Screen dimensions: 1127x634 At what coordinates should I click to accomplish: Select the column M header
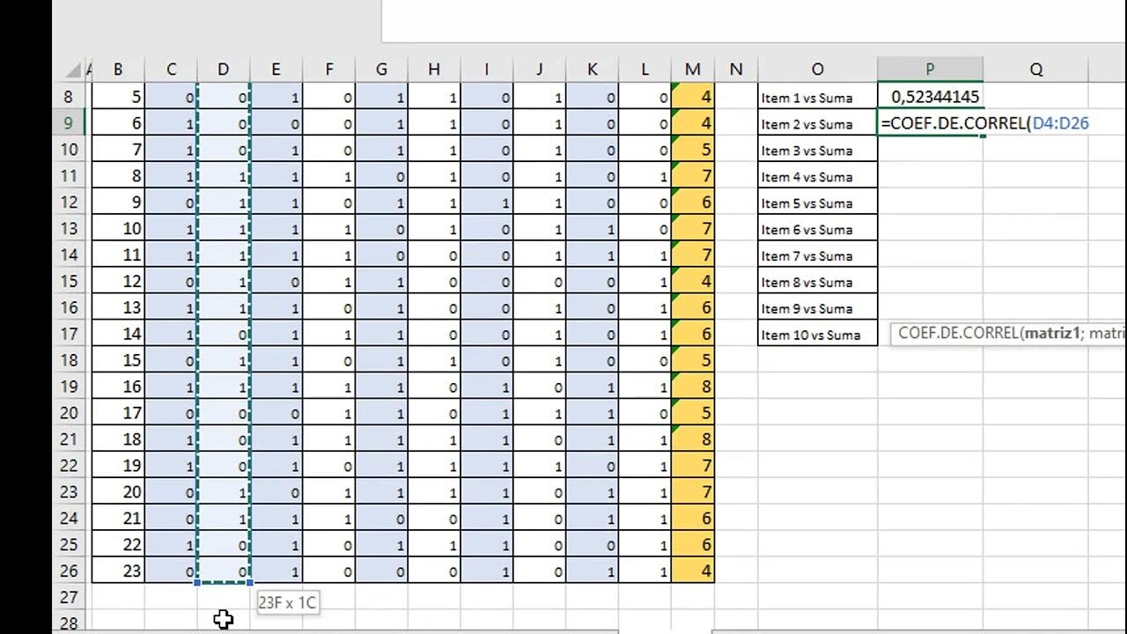click(x=693, y=70)
